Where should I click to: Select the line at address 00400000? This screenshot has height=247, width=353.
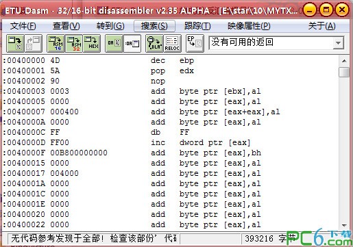(170, 60)
